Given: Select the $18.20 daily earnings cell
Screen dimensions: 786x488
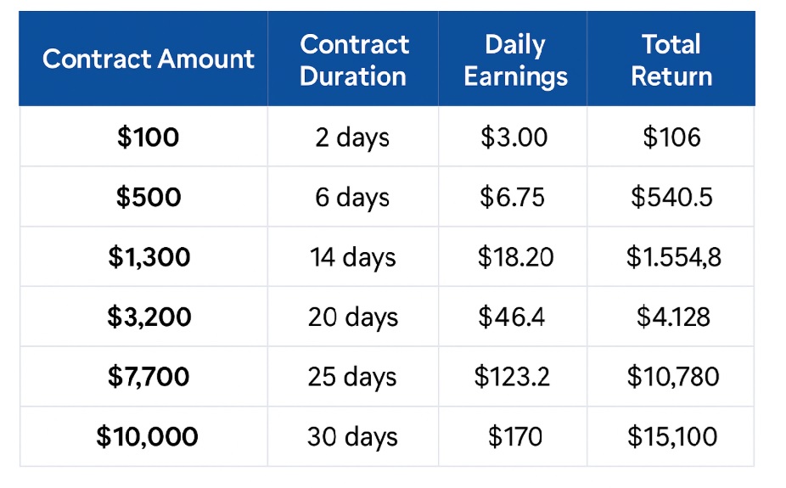Looking at the screenshot, I should [x=515, y=257].
